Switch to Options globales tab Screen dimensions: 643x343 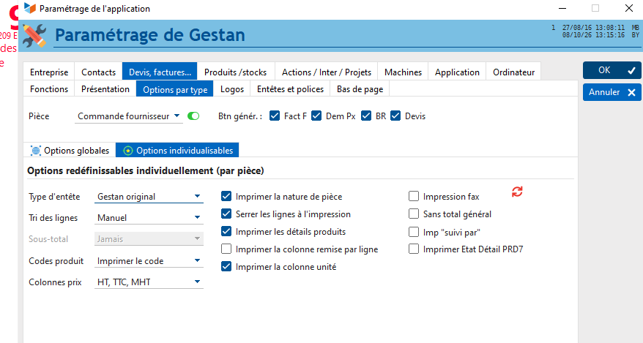(x=70, y=150)
